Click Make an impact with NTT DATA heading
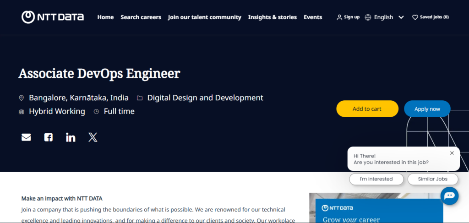 coord(62,198)
